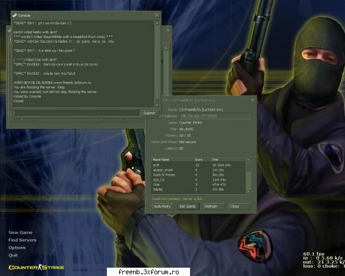Close the window behind the Console
345x276 pixels.
pos(168,30)
